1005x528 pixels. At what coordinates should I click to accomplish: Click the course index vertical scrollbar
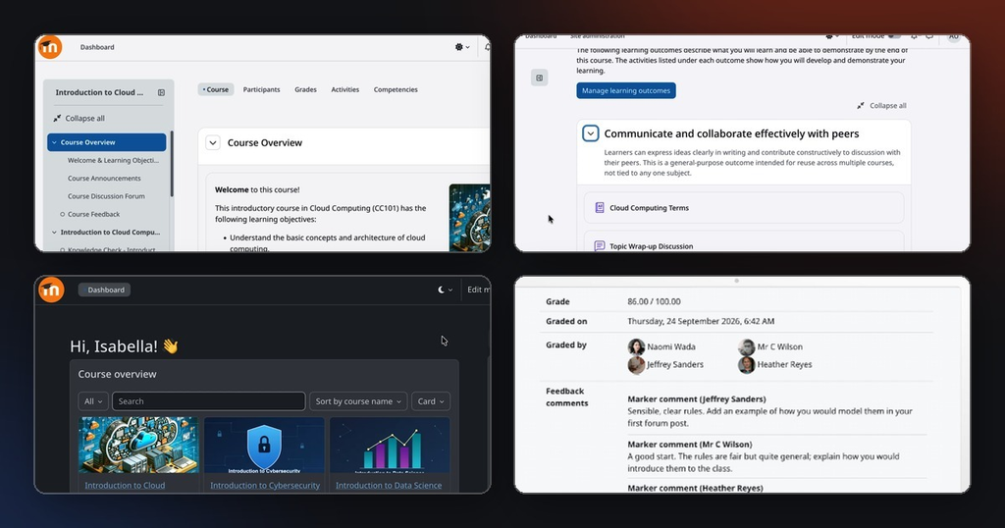click(x=172, y=164)
